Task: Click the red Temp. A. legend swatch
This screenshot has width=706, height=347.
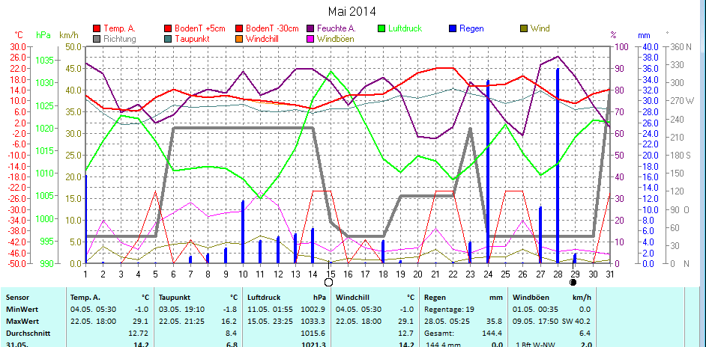Action: 97,28
